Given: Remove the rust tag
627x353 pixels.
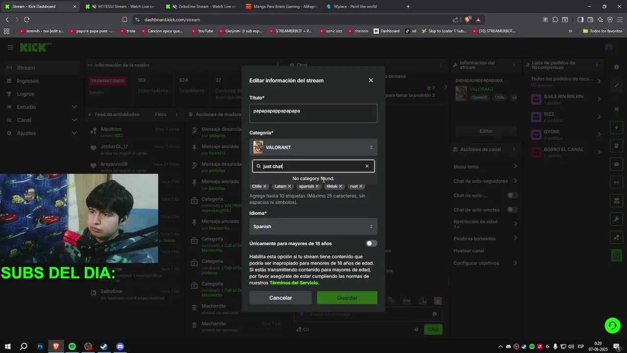Looking at the screenshot, I should click(x=361, y=186).
